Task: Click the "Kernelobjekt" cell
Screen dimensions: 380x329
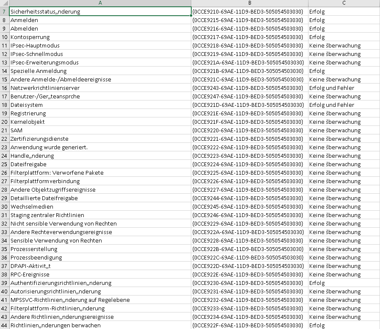Action: click(28, 122)
